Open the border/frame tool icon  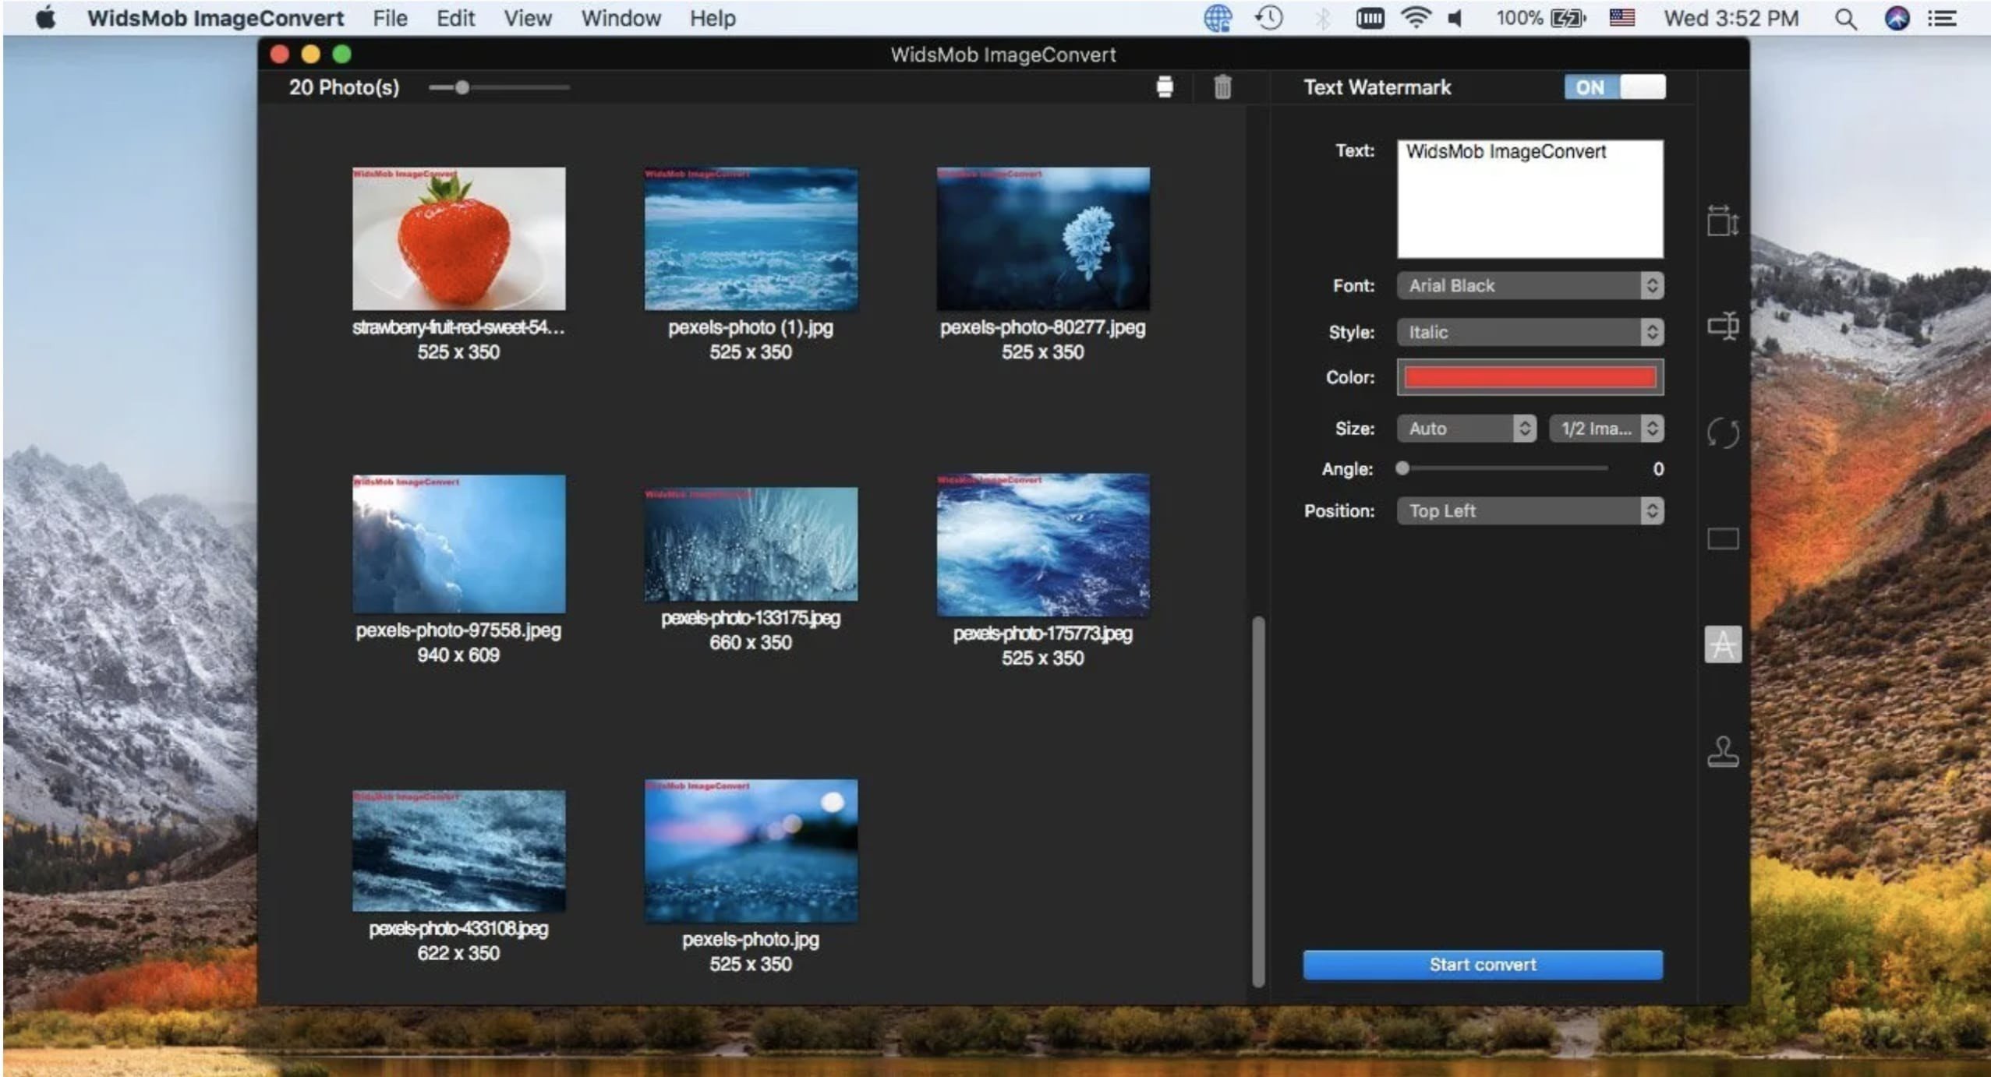coord(1722,538)
